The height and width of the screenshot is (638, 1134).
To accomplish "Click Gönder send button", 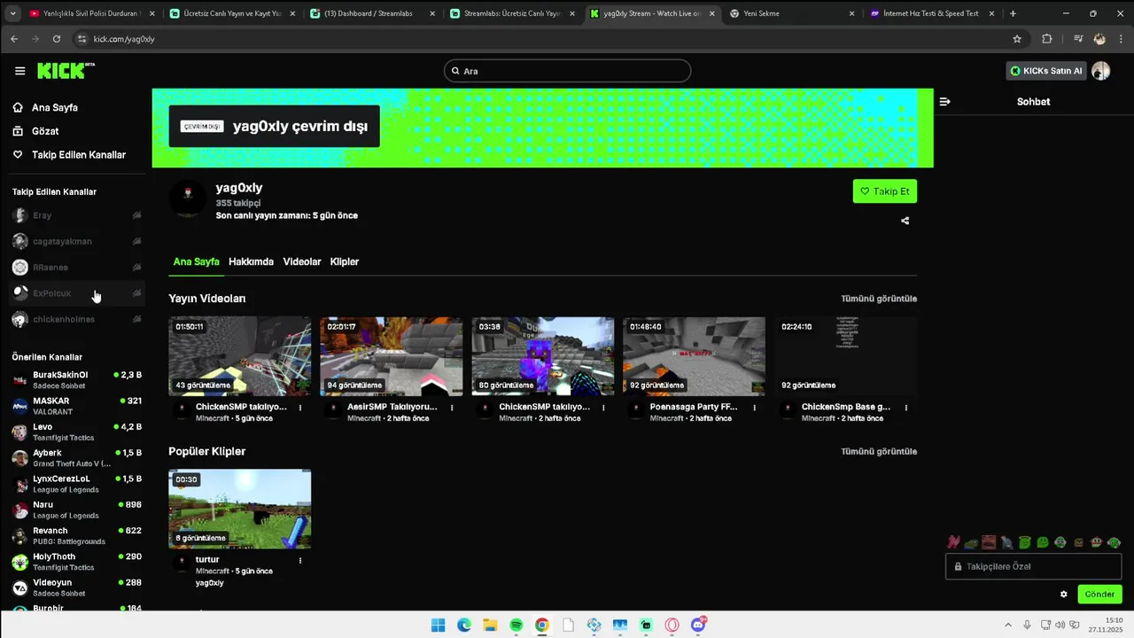I will [1099, 595].
